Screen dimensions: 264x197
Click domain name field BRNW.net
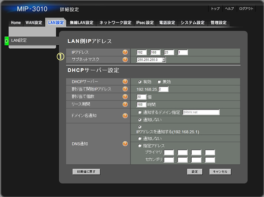tap(201, 112)
